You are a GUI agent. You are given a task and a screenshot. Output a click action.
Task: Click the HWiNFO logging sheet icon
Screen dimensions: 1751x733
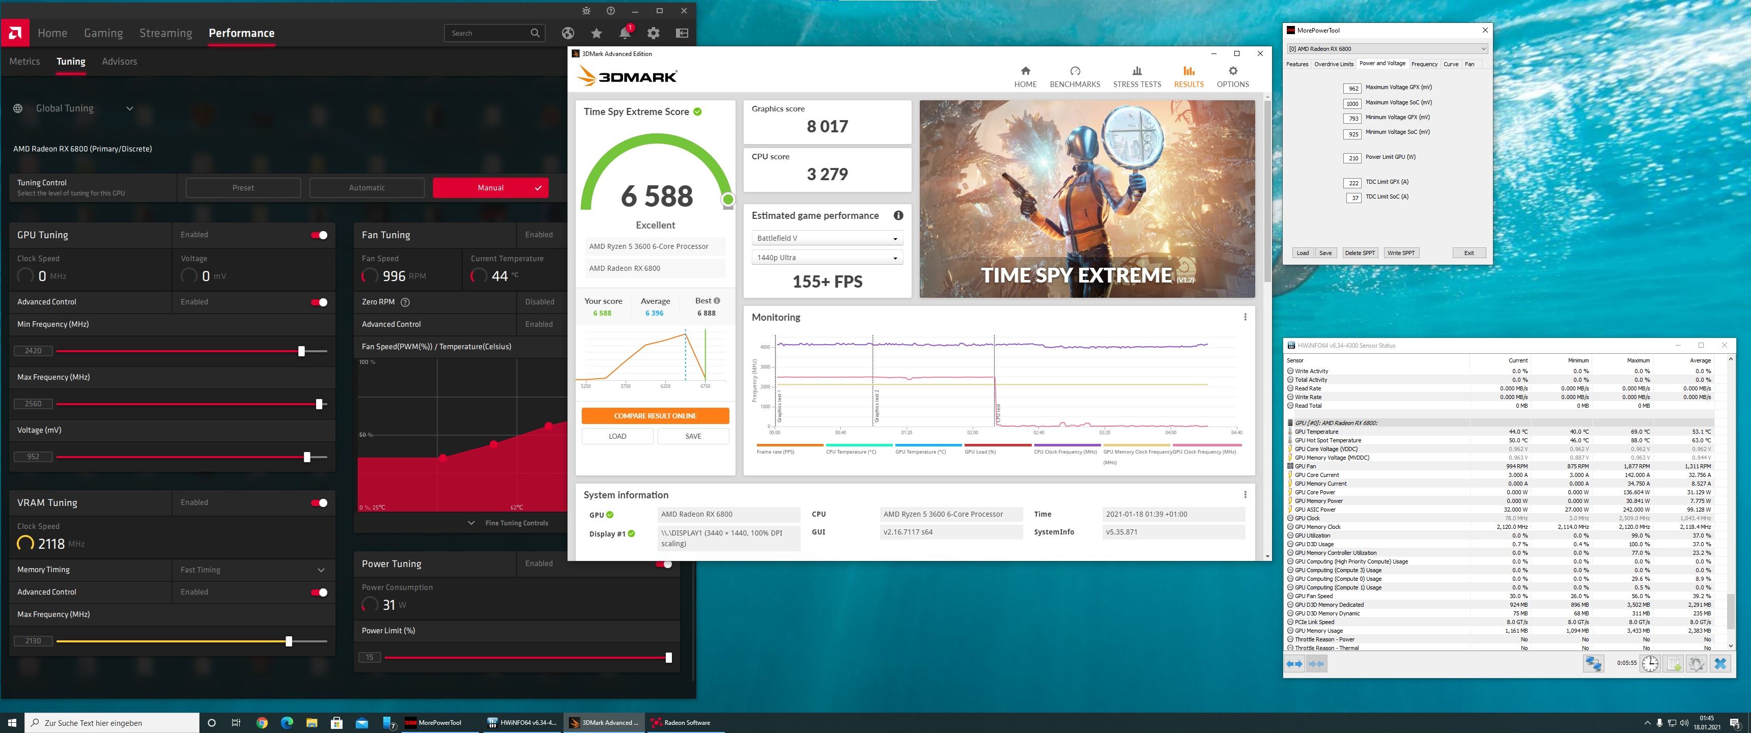[x=1674, y=664]
